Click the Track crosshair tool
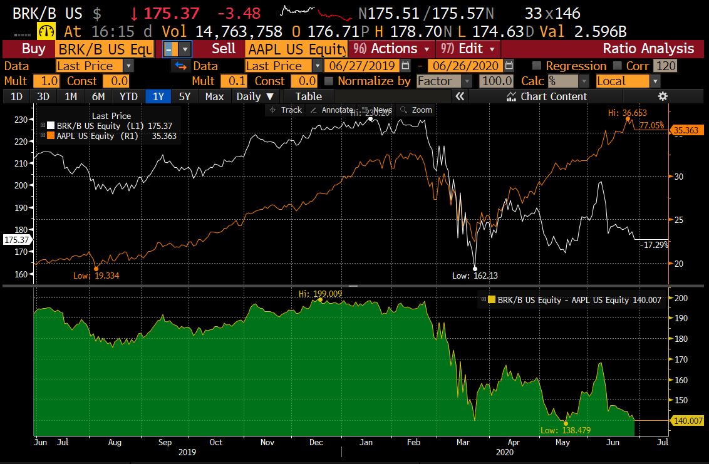 pyautogui.click(x=286, y=110)
